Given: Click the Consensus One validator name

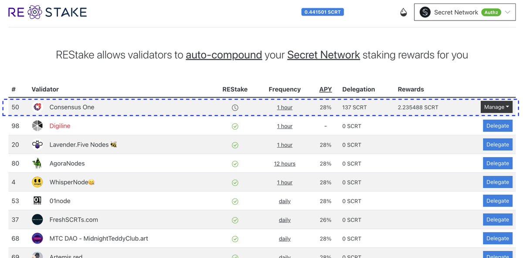Looking at the screenshot, I should (72, 107).
